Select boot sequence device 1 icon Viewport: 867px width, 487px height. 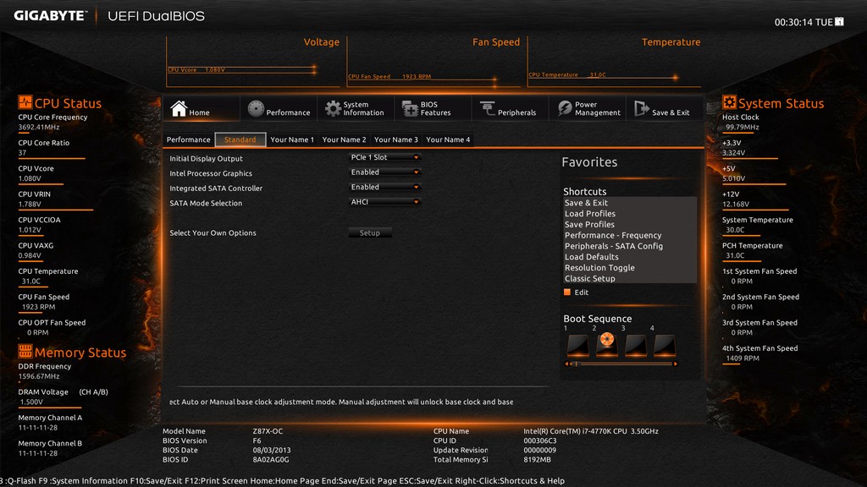point(577,345)
